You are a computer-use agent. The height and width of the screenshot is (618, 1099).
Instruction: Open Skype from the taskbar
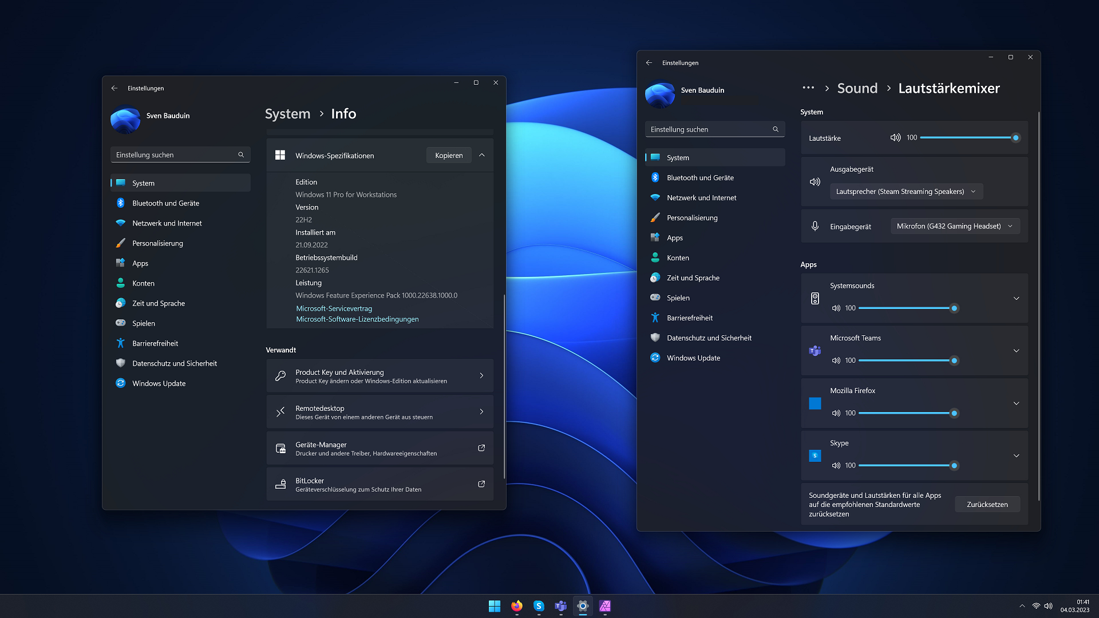539,606
